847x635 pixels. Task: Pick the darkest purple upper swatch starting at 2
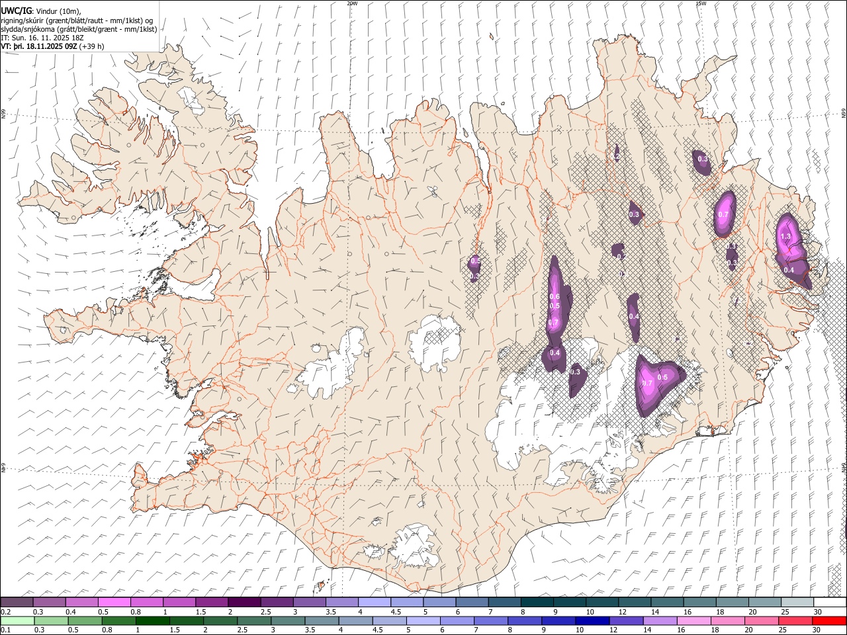(244, 603)
